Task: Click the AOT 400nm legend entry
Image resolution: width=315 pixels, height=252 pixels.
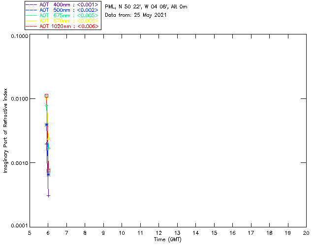Action: 62,4
